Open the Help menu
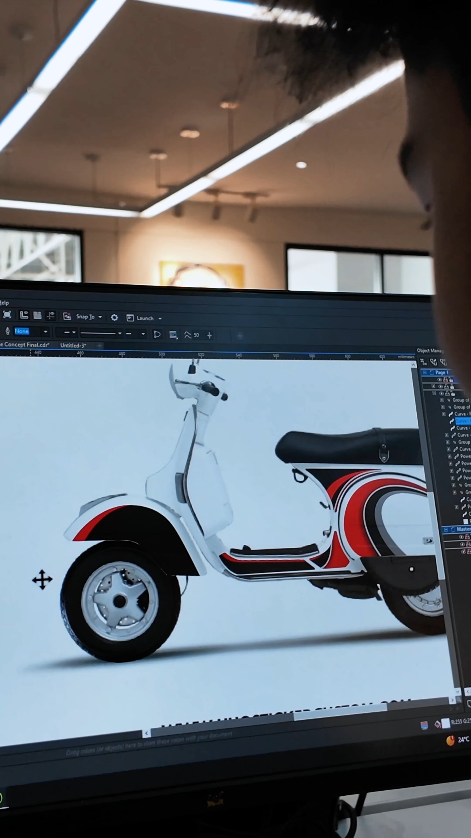471x838 pixels. 4,303
